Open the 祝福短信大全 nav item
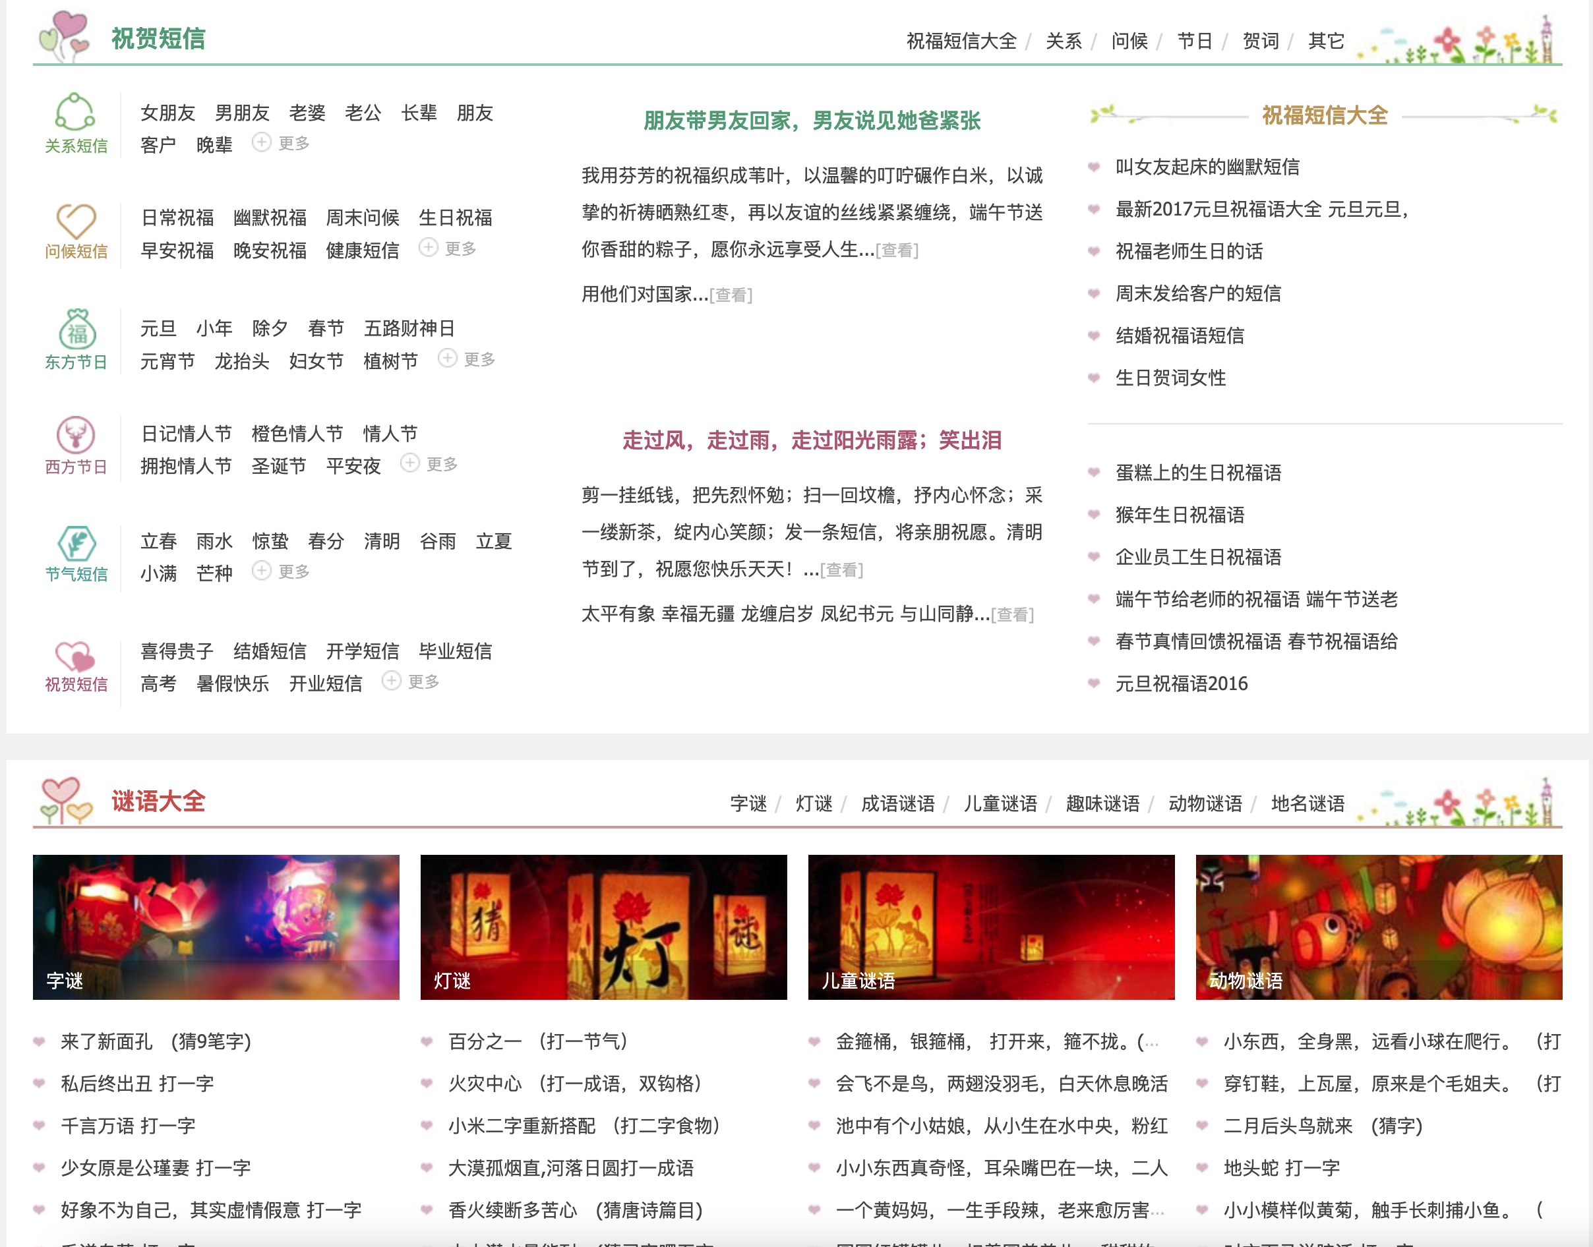 (x=961, y=41)
